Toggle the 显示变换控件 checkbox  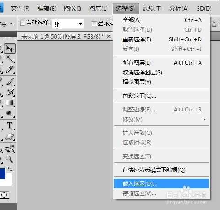pos(94,23)
